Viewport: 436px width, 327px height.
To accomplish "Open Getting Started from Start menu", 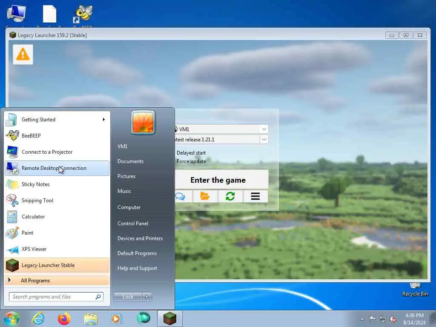I will pyautogui.click(x=57, y=120).
